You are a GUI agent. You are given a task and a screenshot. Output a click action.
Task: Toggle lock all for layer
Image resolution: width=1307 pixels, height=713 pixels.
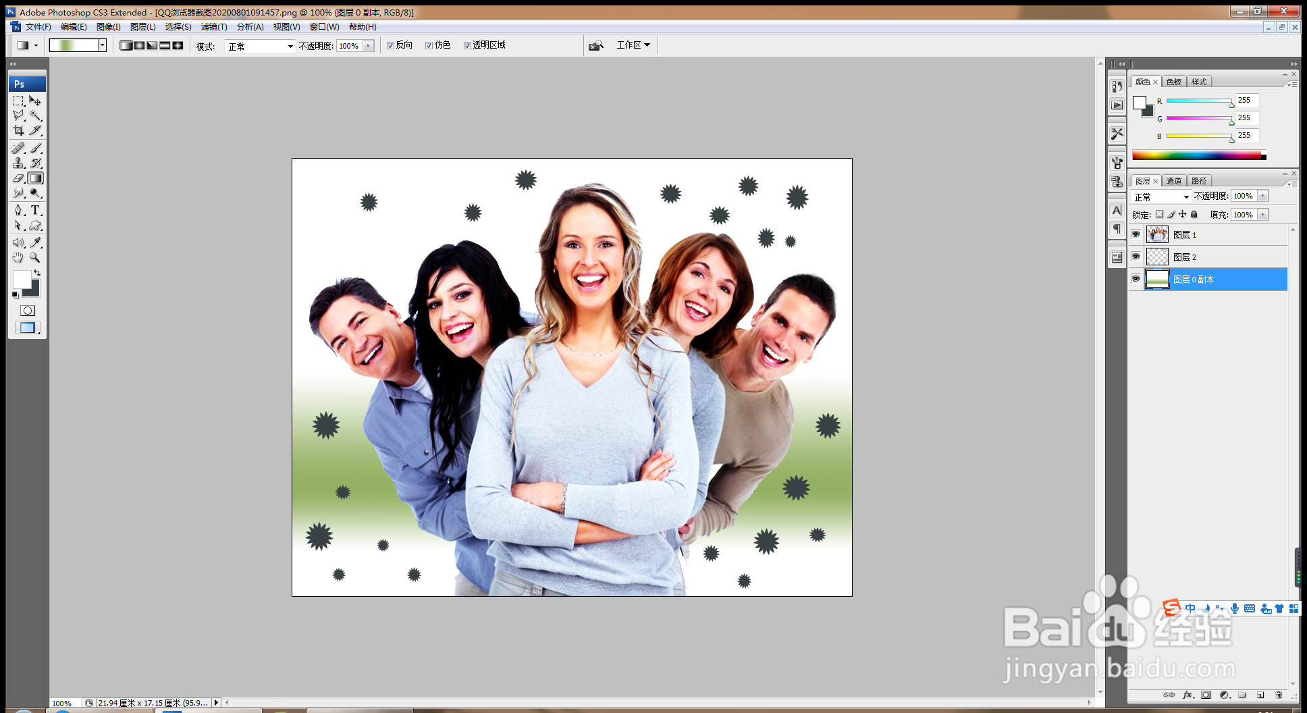tap(1194, 215)
